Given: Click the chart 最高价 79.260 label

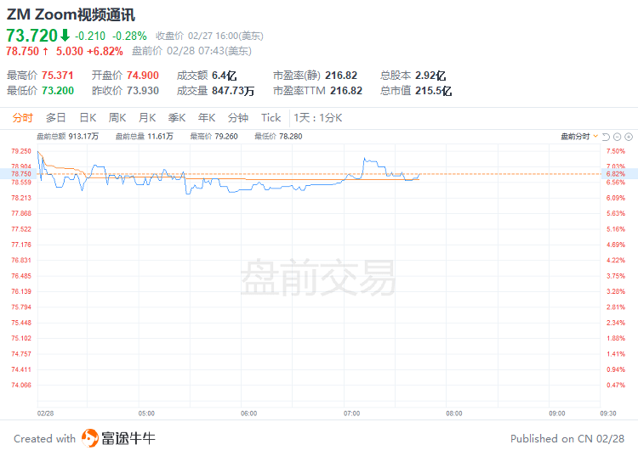Looking at the screenshot, I should coord(214,137).
